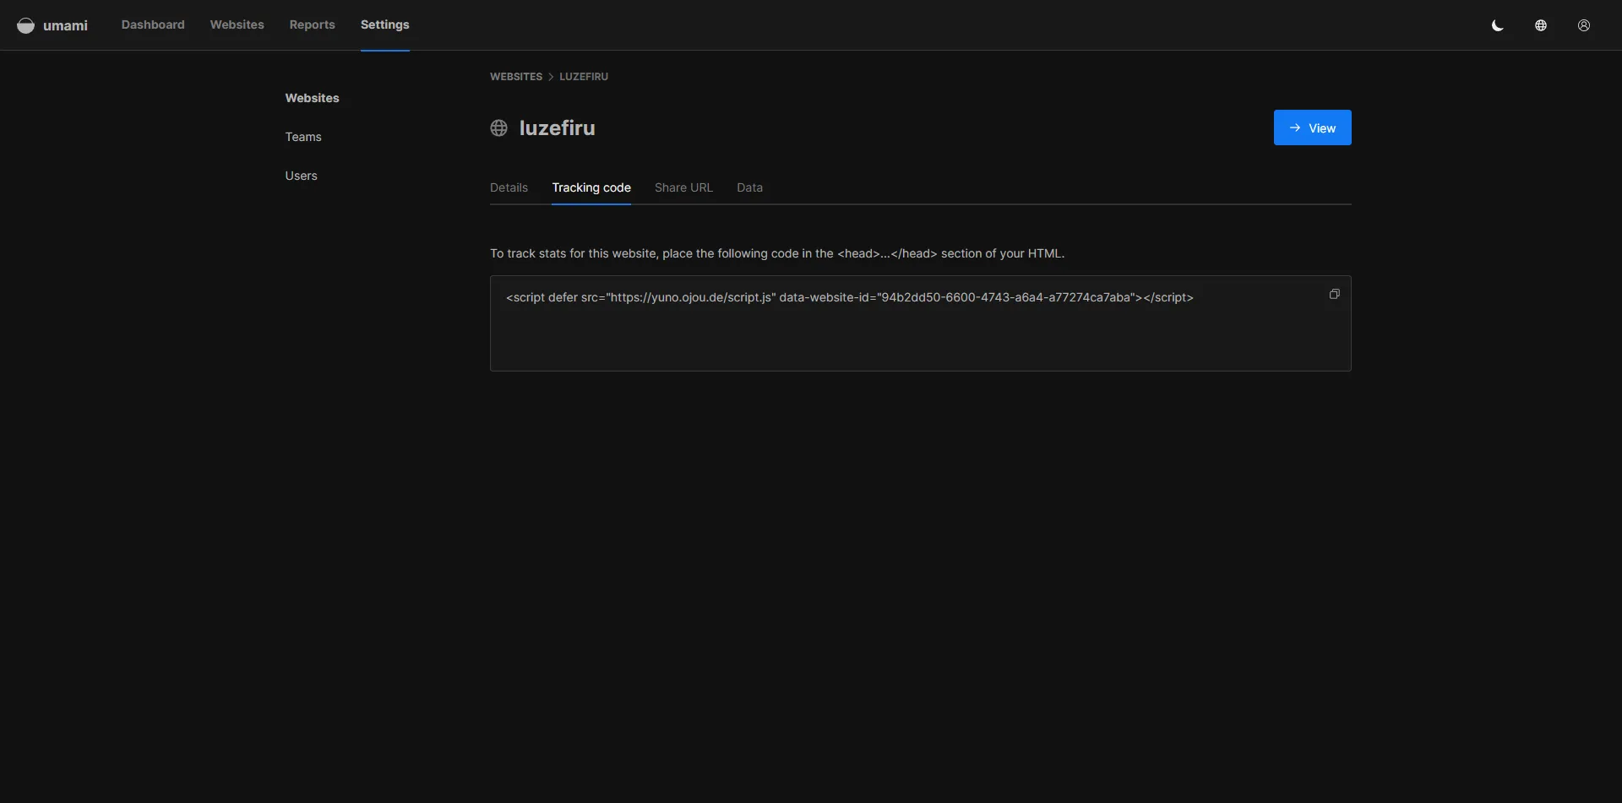Open the language globe selector
Image resolution: width=1622 pixels, height=803 pixels.
pos(1541,25)
